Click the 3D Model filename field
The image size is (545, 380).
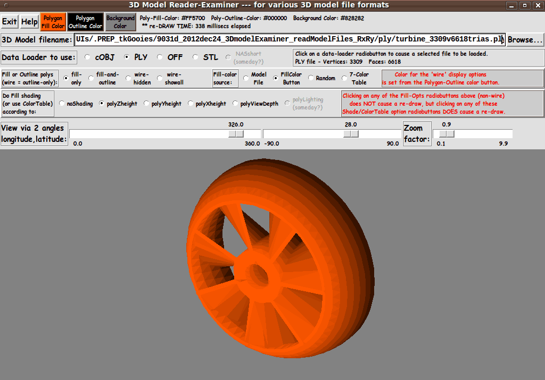tap(289, 40)
